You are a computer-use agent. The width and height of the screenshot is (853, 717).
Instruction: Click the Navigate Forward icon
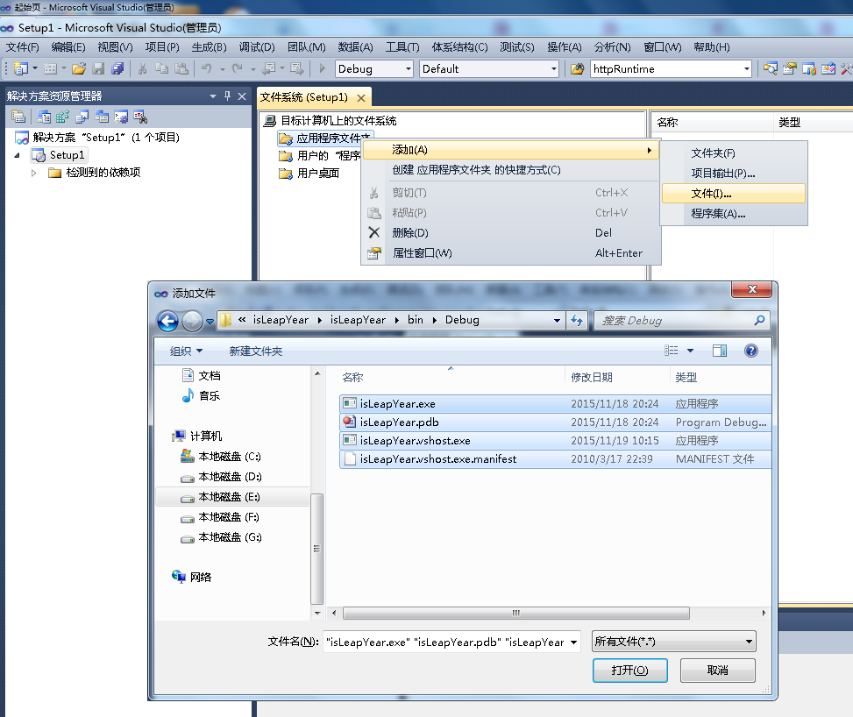tap(297, 68)
